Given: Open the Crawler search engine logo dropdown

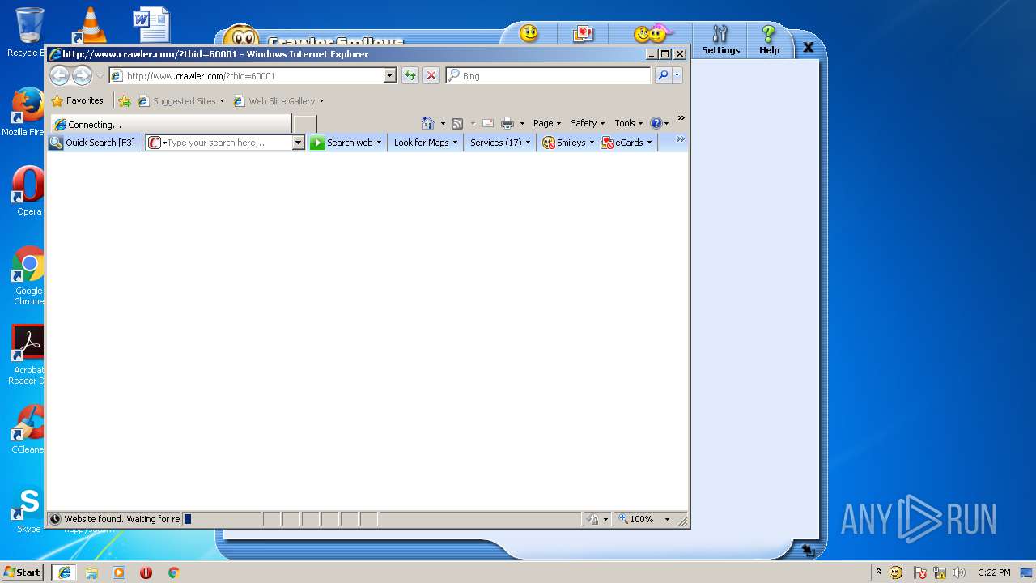Looking at the screenshot, I should tap(157, 143).
